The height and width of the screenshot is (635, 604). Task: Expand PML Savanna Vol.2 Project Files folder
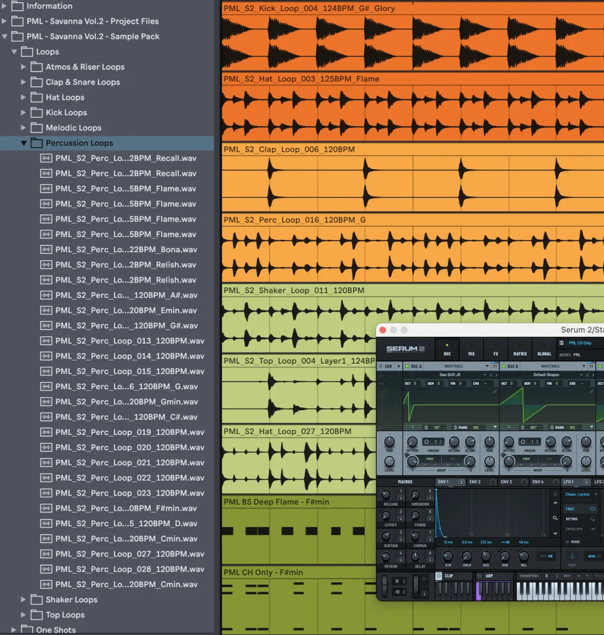4,21
